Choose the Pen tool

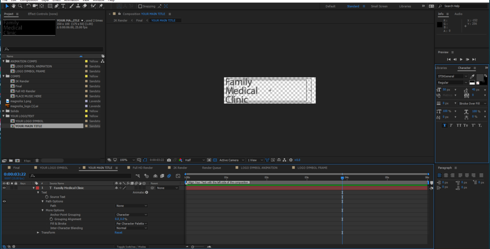(x=56, y=6)
